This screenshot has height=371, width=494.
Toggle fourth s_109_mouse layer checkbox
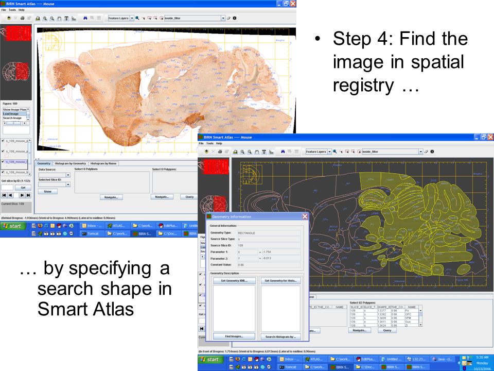coord(3,172)
